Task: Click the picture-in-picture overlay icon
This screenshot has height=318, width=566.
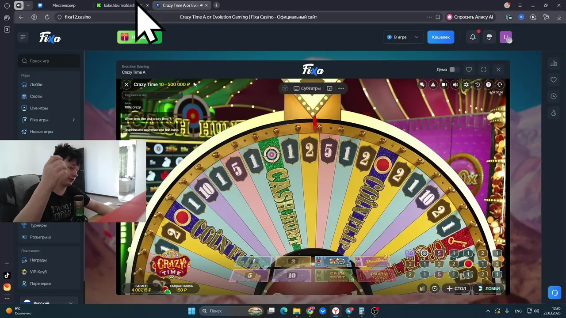Action: (329, 88)
